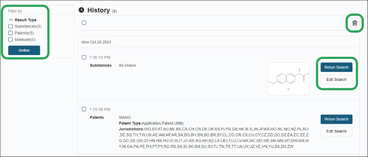Click the Mon Oct 25 2021 date header
This screenshot has width=368, height=157.
(x=96, y=42)
